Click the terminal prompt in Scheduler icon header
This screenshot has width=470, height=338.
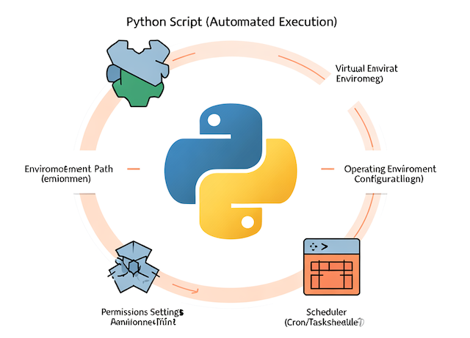pyautogui.click(x=317, y=247)
